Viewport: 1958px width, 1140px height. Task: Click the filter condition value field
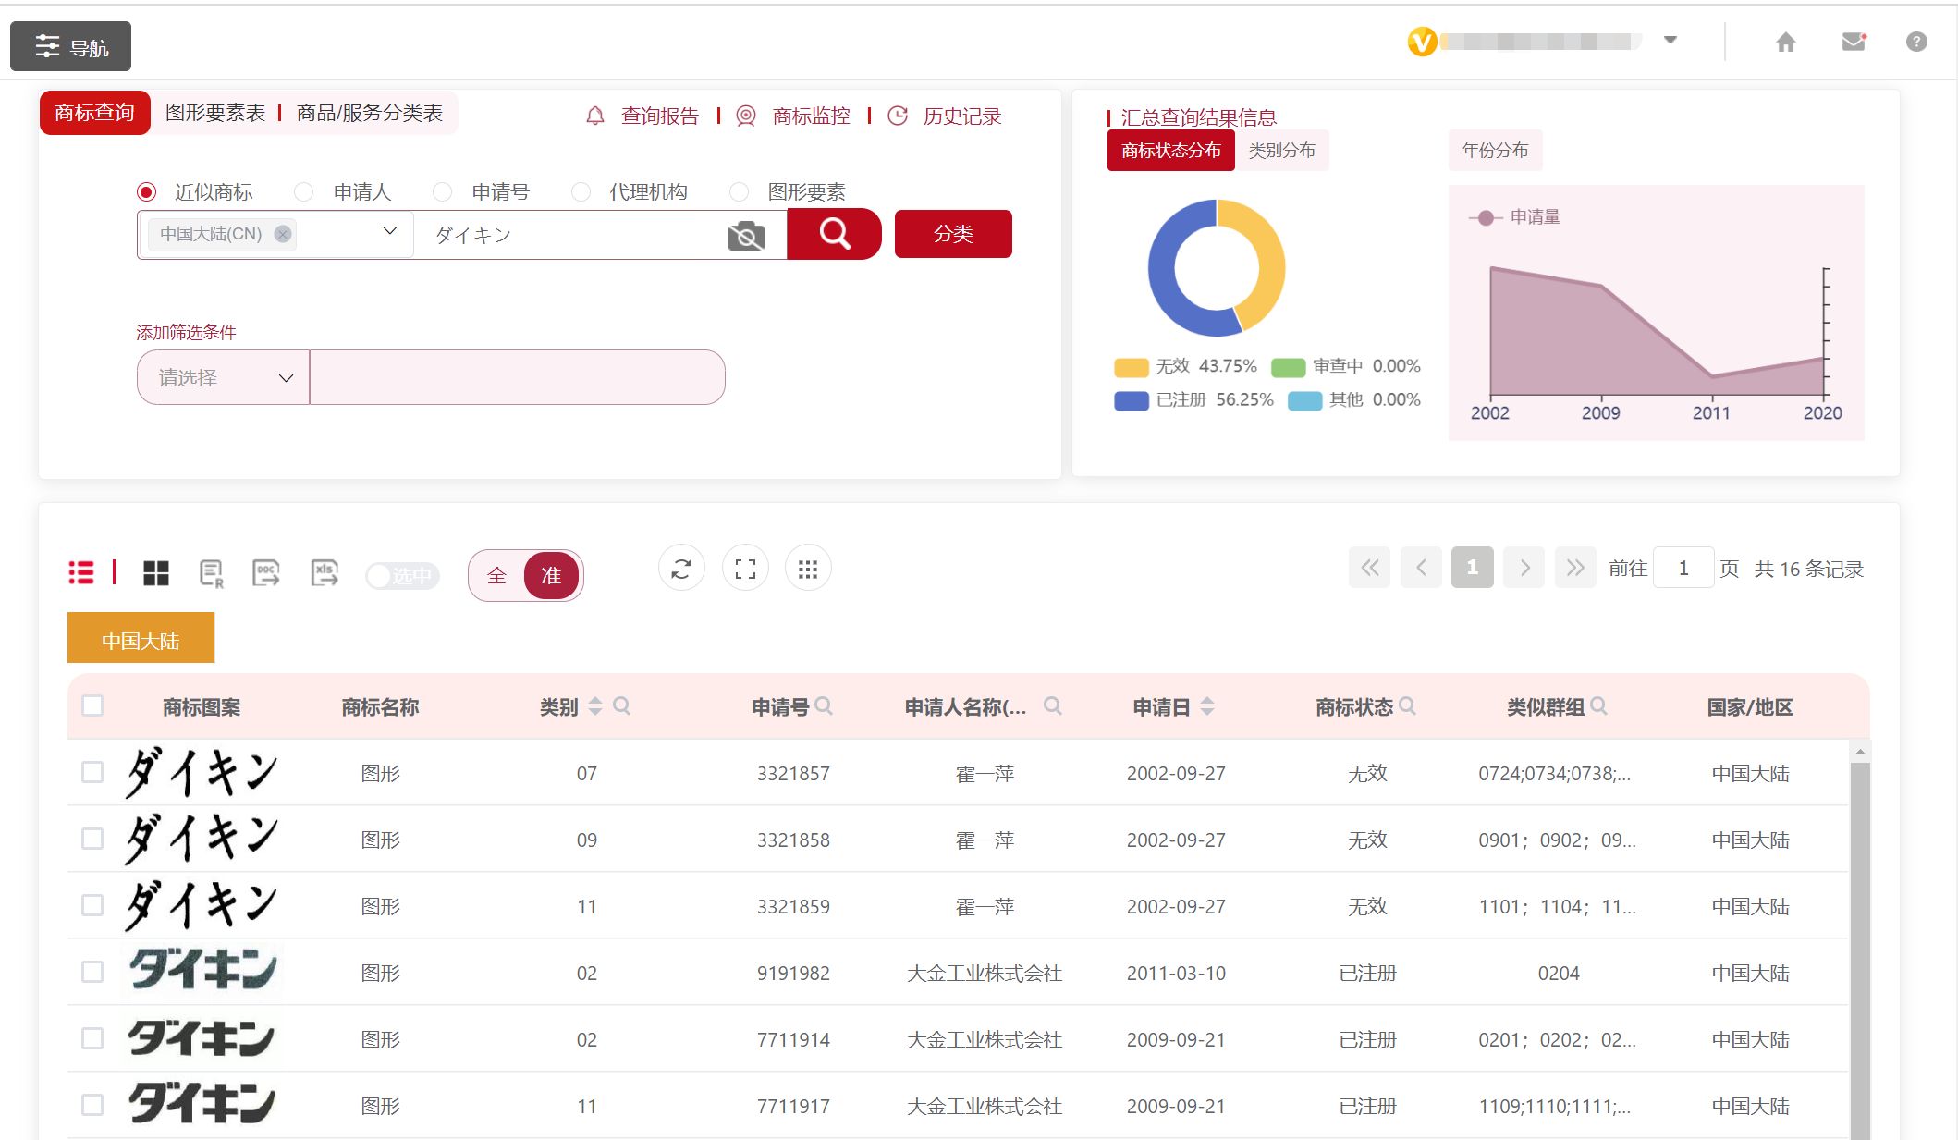(517, 377)
